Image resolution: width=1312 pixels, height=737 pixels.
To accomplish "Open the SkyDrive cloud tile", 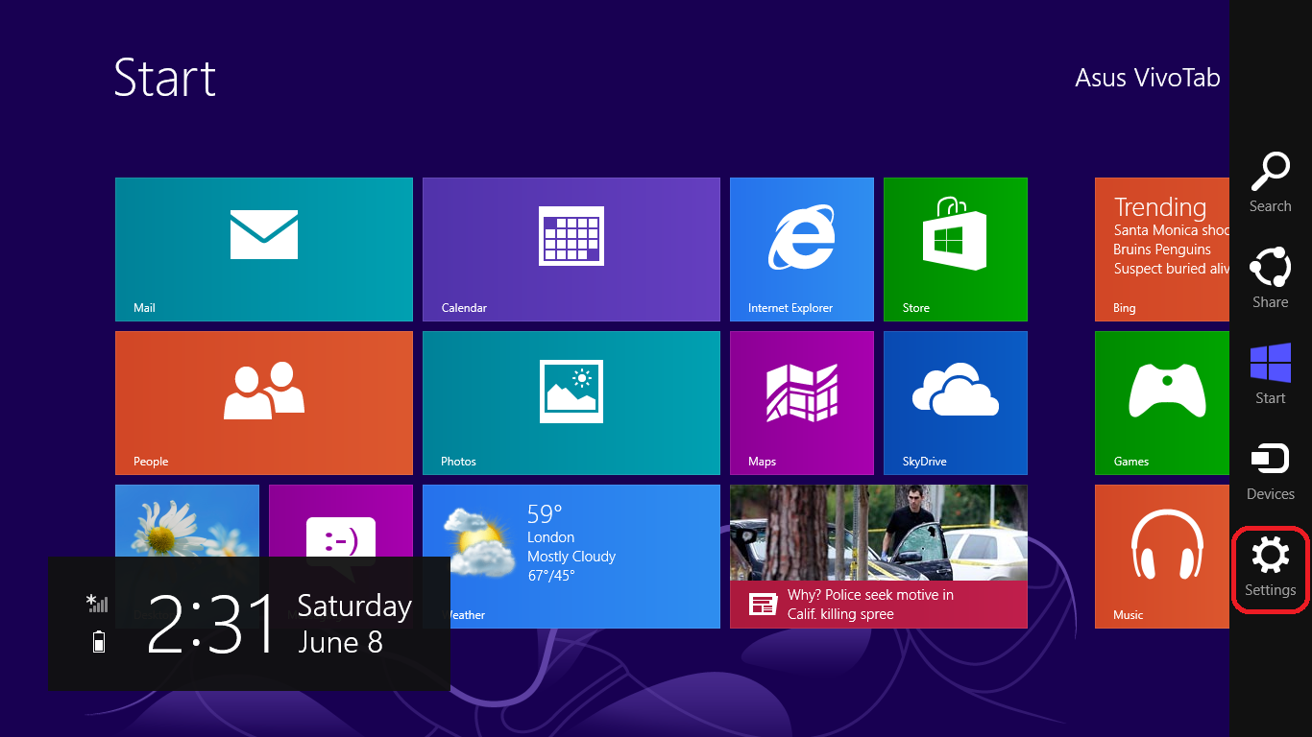I will tap(955, 402).
